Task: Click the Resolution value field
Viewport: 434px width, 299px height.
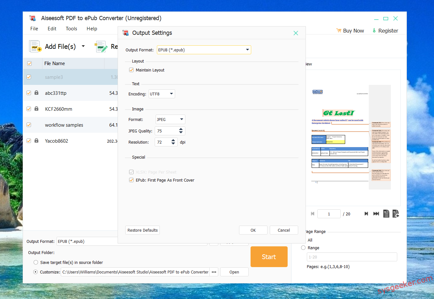Action: point(163,142)
